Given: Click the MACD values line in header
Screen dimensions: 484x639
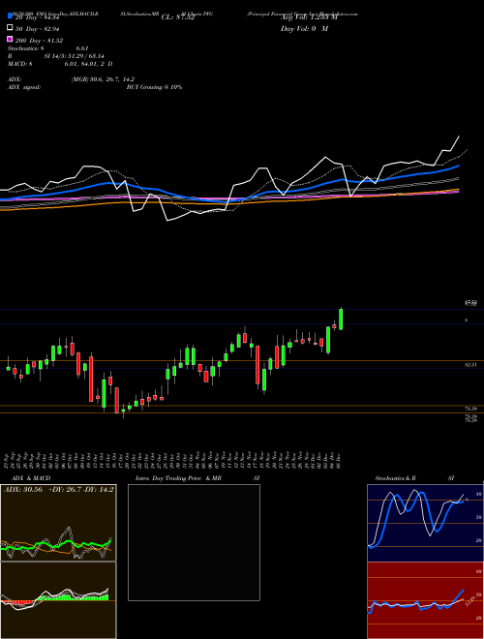Looking at the screenshot, I should 60,64.
